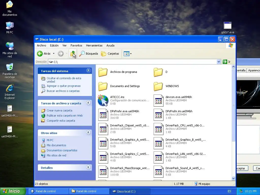Image resolution: width=260 pixels, height=195 pixels.
Task: Select the Papelera de reciclaje icon
Action: (x=10, y=71)
